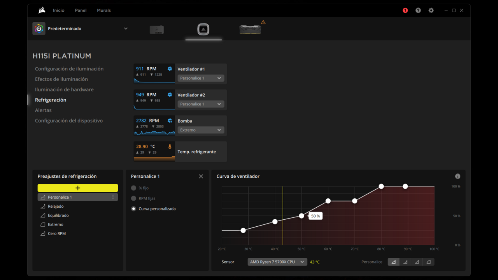Select the H115i cooler device icon
The image size is (498, 280).
203,29
